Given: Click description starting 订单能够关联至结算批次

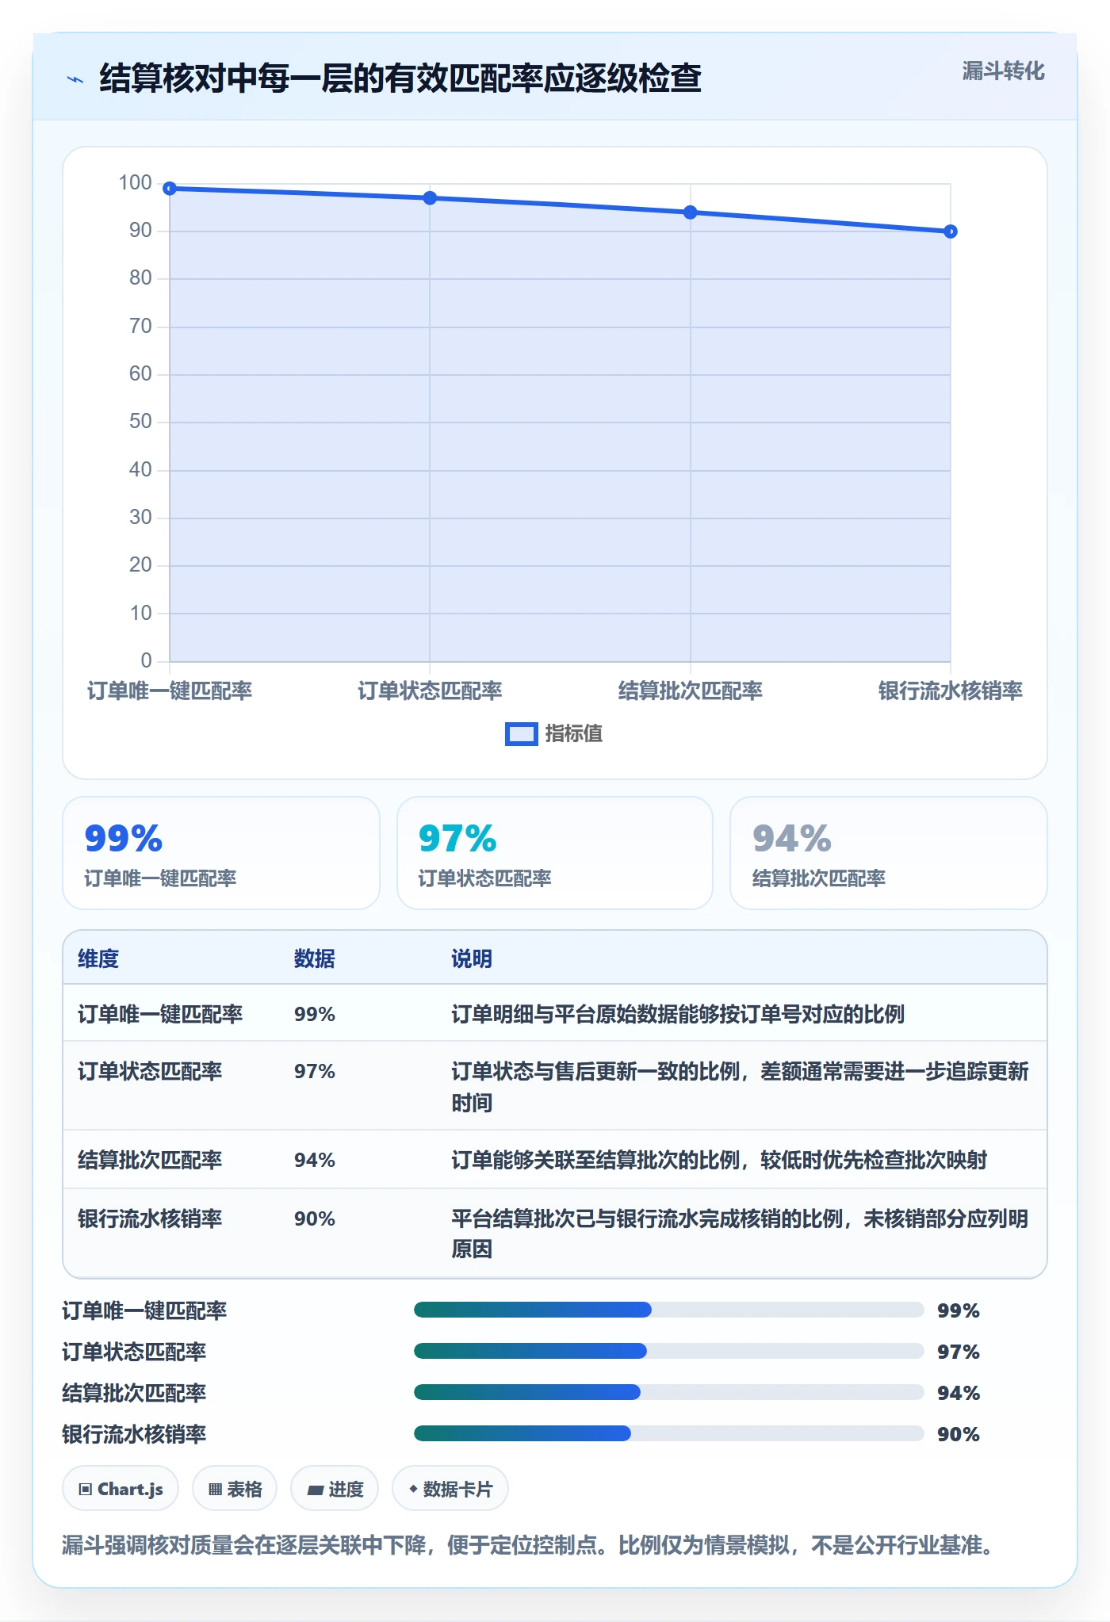Looking at the screenshot, I should 719,1161.
